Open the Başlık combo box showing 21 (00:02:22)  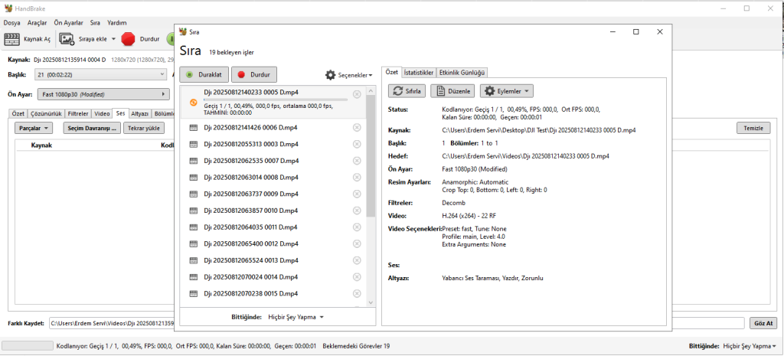click(x=100, y=74)
